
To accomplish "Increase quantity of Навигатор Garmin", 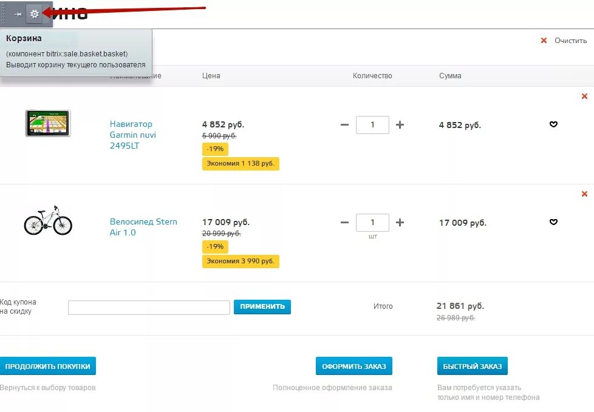I will click(x=400, y=124).
